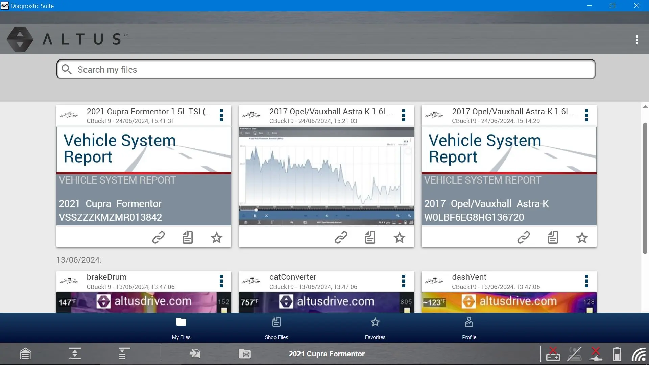The height and width of the screenshot is (365, 649).
Task: Click the link icon on Cupra Formentor card
Action: pyautogui.click(x=158, y=237)
